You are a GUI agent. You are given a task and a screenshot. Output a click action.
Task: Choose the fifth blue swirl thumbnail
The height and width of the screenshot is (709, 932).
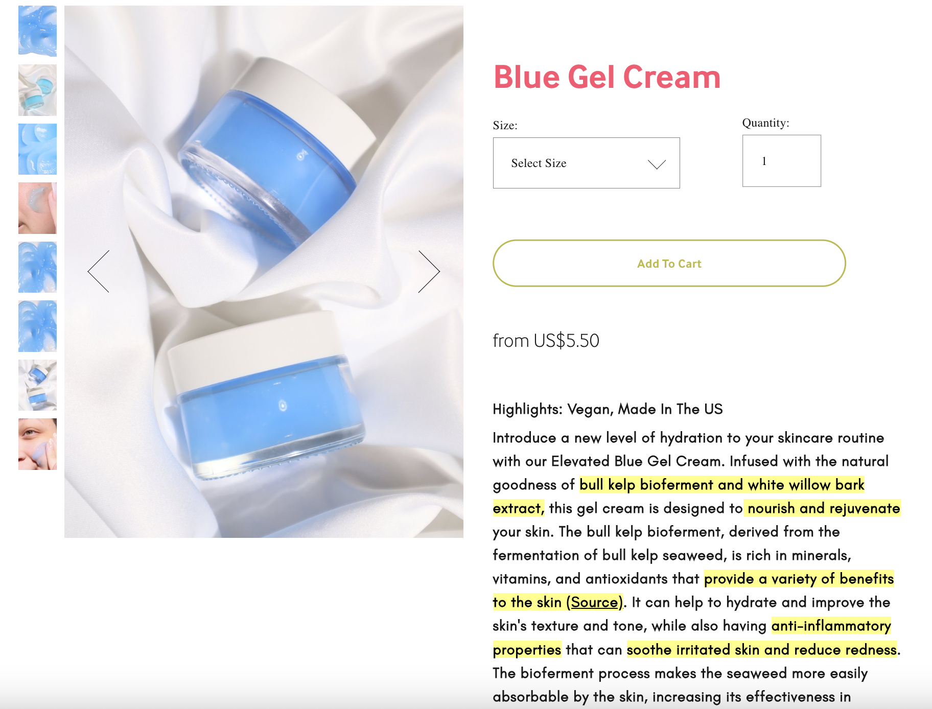[37, 267]
